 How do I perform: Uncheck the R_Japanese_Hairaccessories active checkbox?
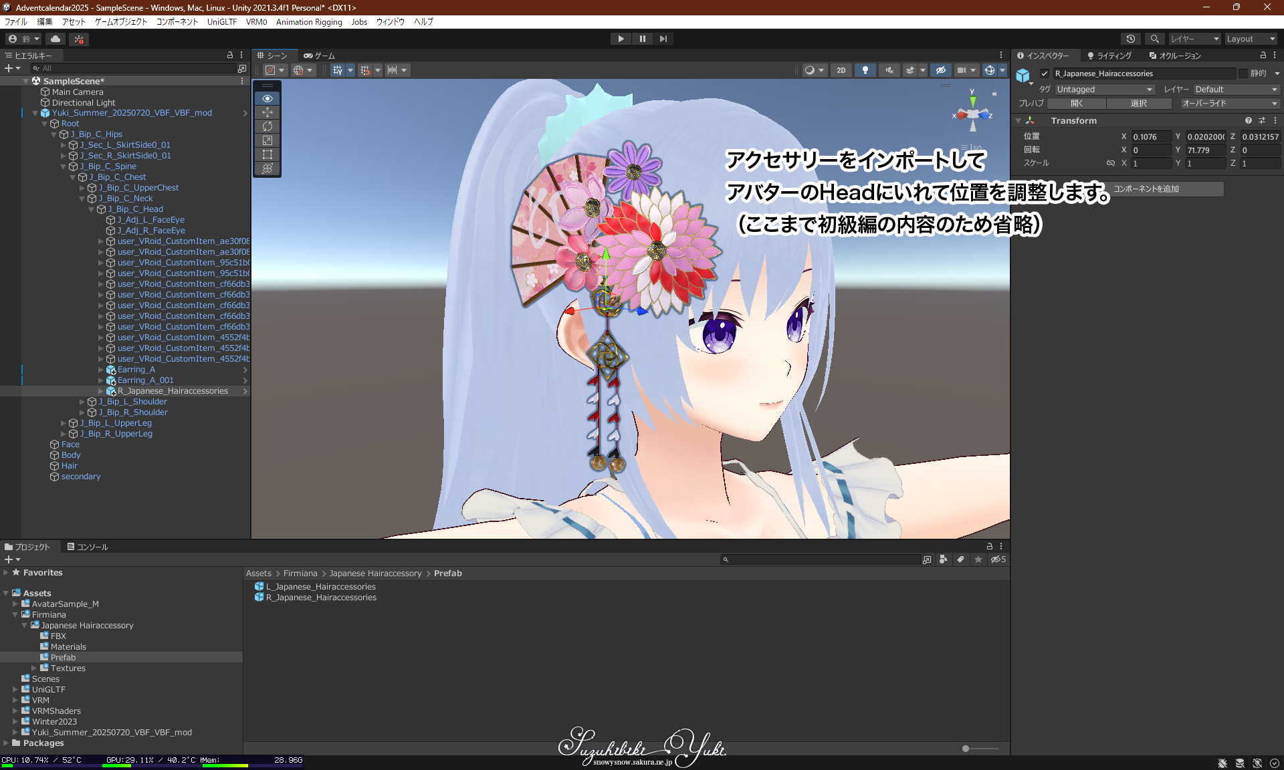click(1044, 74)
